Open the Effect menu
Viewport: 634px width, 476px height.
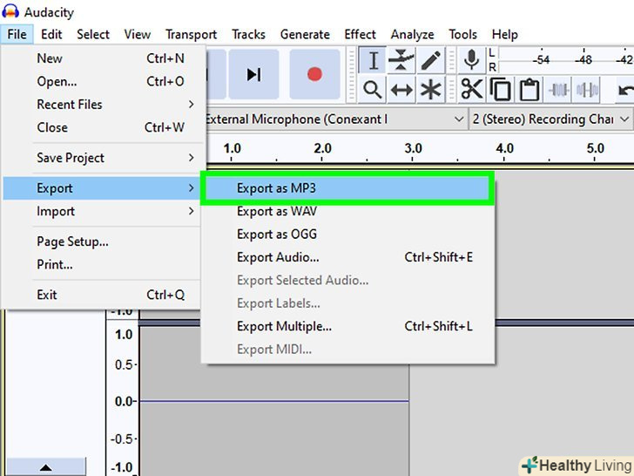click(x=360, y=34)
